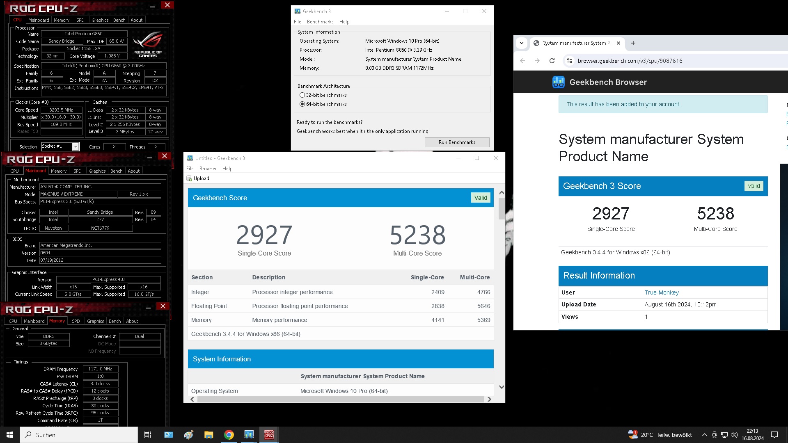The height and width of the screenshot is (443, 788).
Task: Click Valid badge in Geekbench Score window
Action: tap(481, 198)
